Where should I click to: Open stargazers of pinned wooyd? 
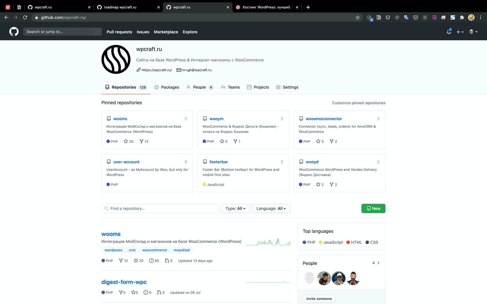click(x=320, y=185)
